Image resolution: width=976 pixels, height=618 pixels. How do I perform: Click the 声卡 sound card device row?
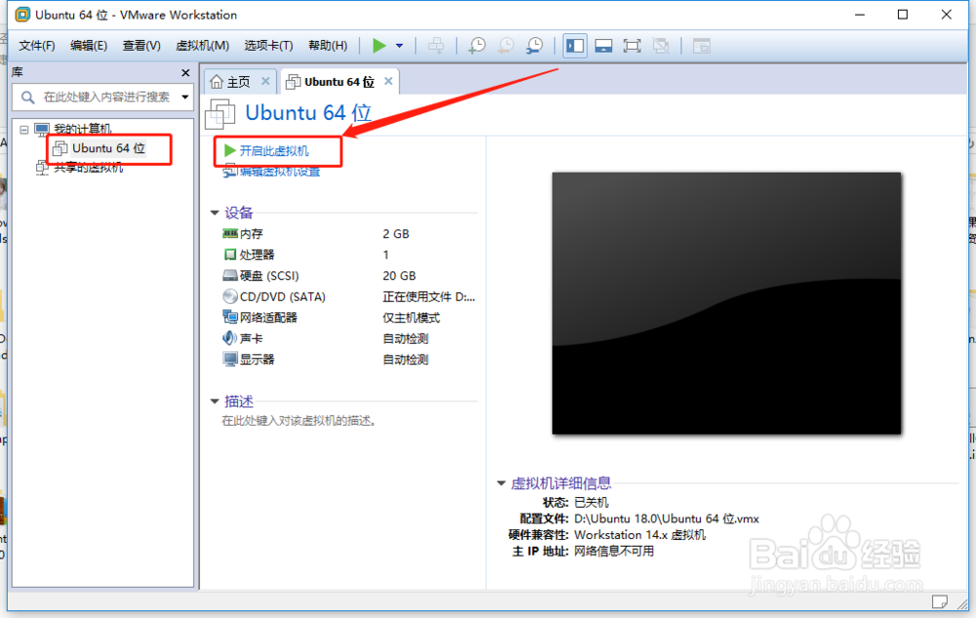coord(349,339)
